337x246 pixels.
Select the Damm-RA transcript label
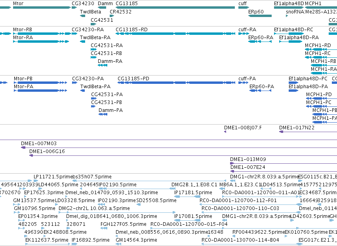tap(110, 61)
